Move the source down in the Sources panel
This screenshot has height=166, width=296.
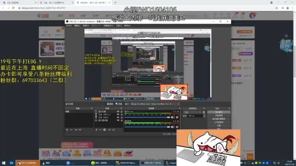pos(114,130)
